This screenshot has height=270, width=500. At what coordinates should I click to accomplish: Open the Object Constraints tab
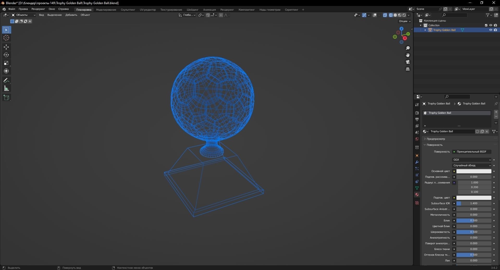(417, 182)
